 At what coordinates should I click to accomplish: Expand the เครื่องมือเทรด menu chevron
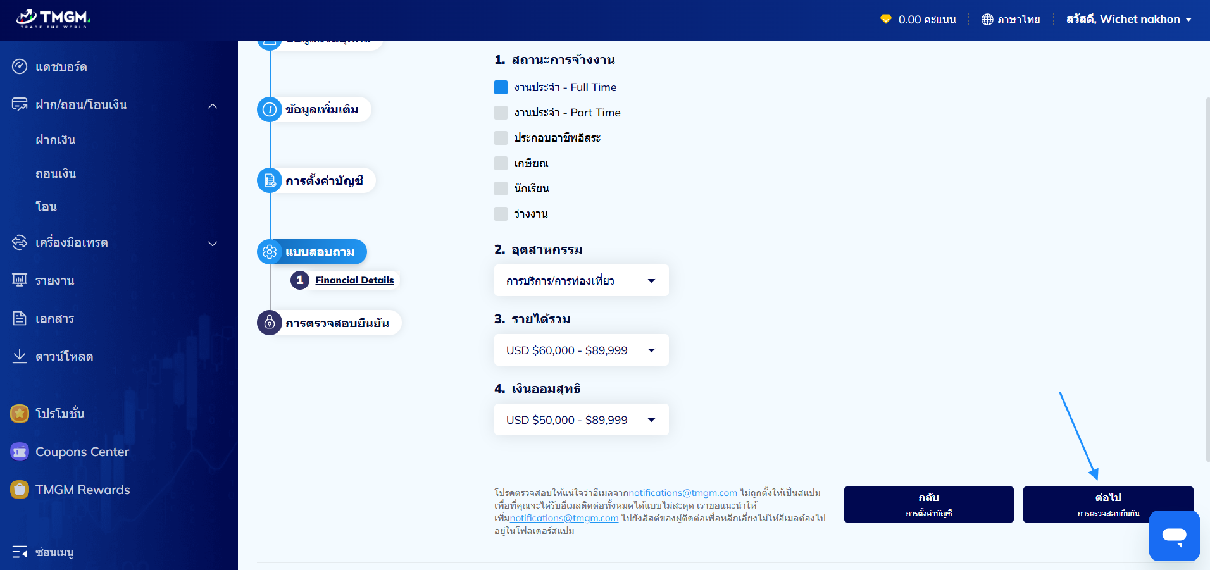pyautogui.click(x=213, y=244)
